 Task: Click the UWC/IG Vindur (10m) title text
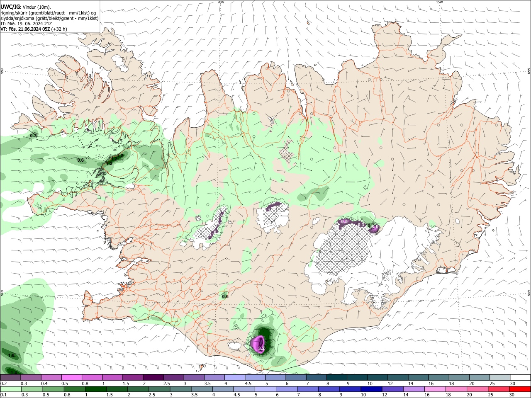[x=25, y=7]
